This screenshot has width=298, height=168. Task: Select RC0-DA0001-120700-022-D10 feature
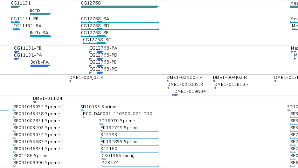point(84,118)
